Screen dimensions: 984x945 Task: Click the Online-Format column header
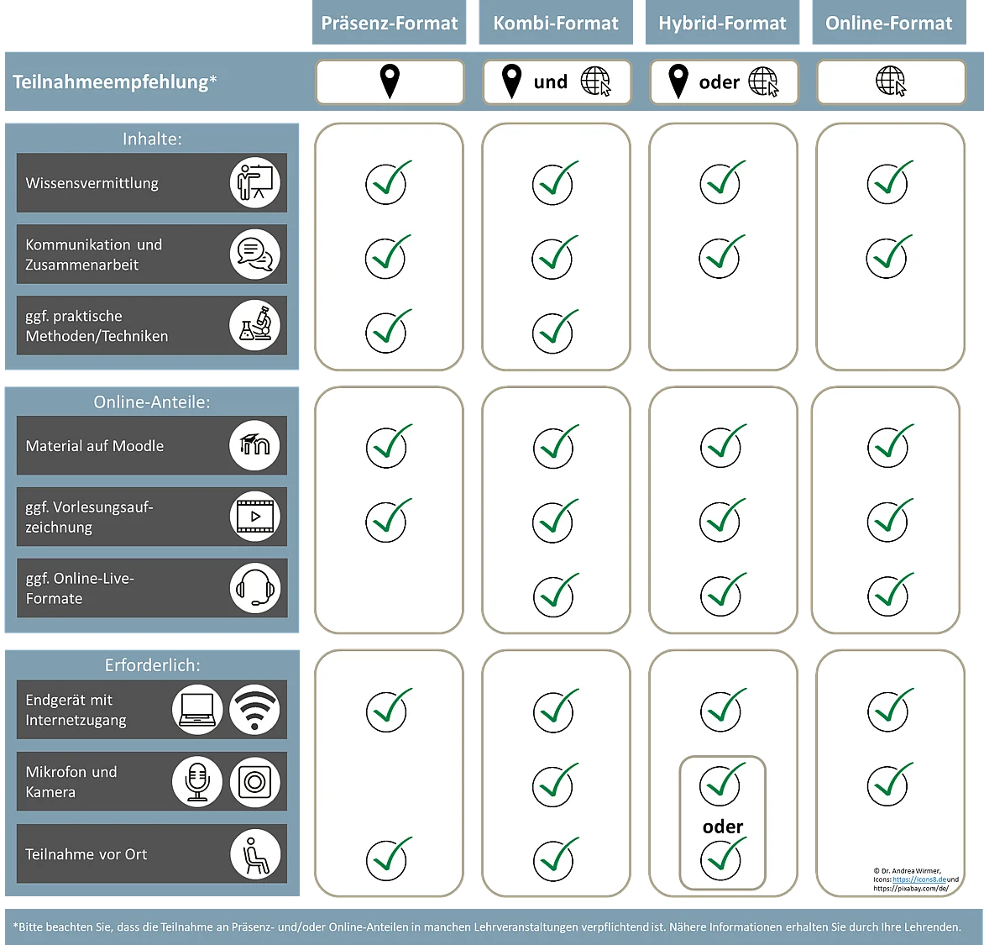889,23
